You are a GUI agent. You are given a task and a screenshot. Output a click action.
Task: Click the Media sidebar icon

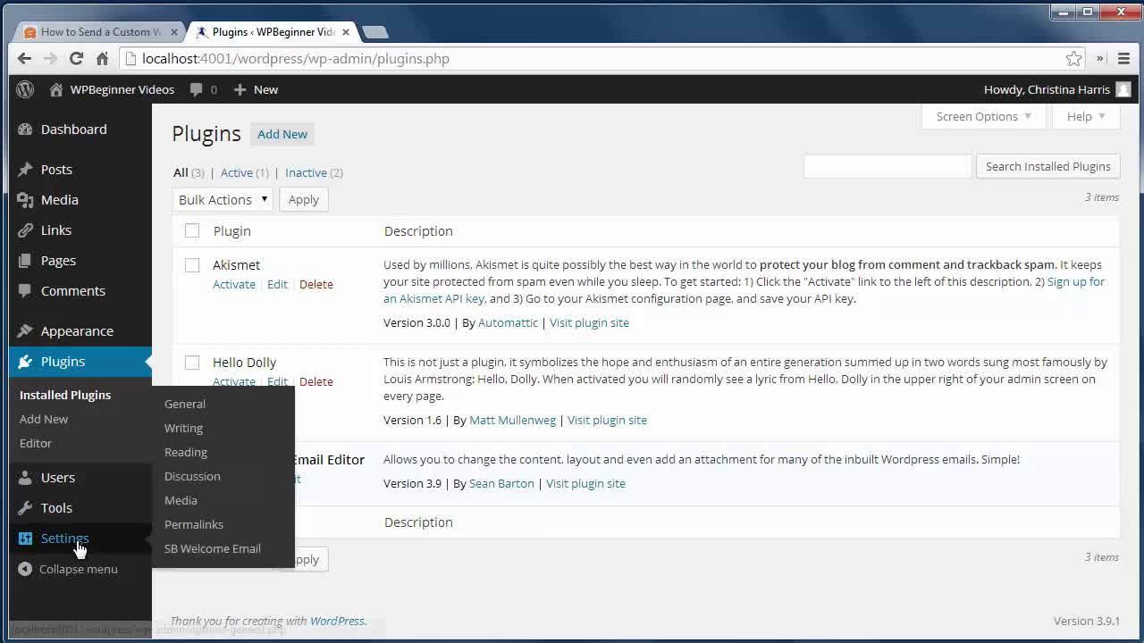(x=25, y=199)
